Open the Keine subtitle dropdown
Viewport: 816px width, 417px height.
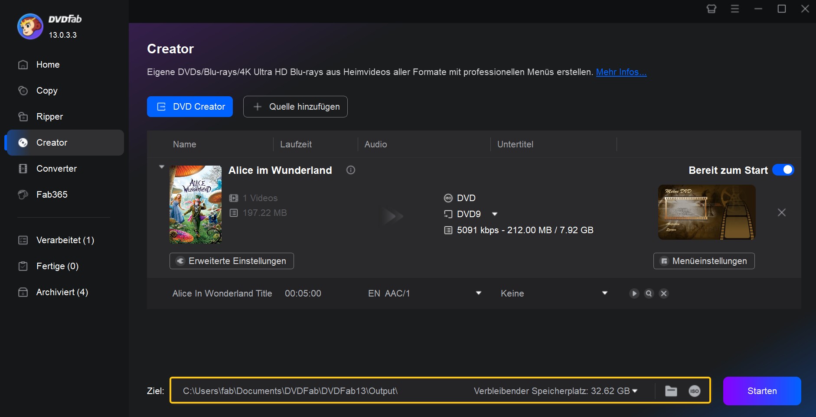tap(605, 293)
